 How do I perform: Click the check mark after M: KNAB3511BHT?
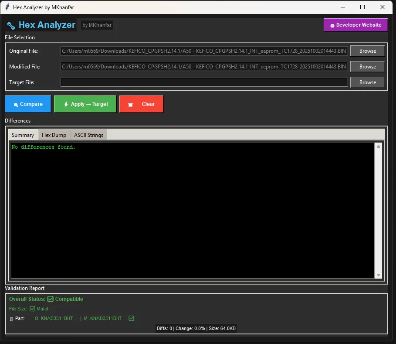click(131, 318)
